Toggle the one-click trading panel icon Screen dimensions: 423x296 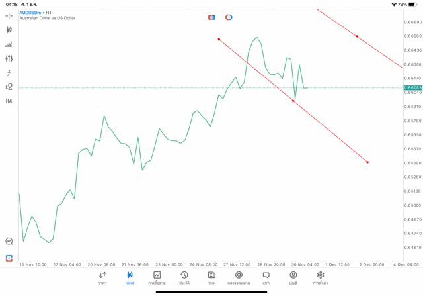[211, 17]
